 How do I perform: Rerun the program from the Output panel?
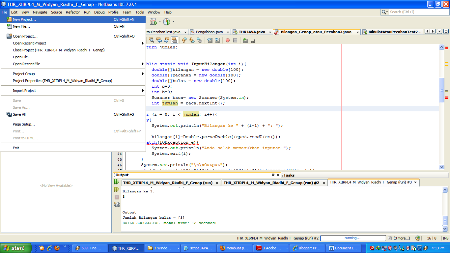(117, 182)
